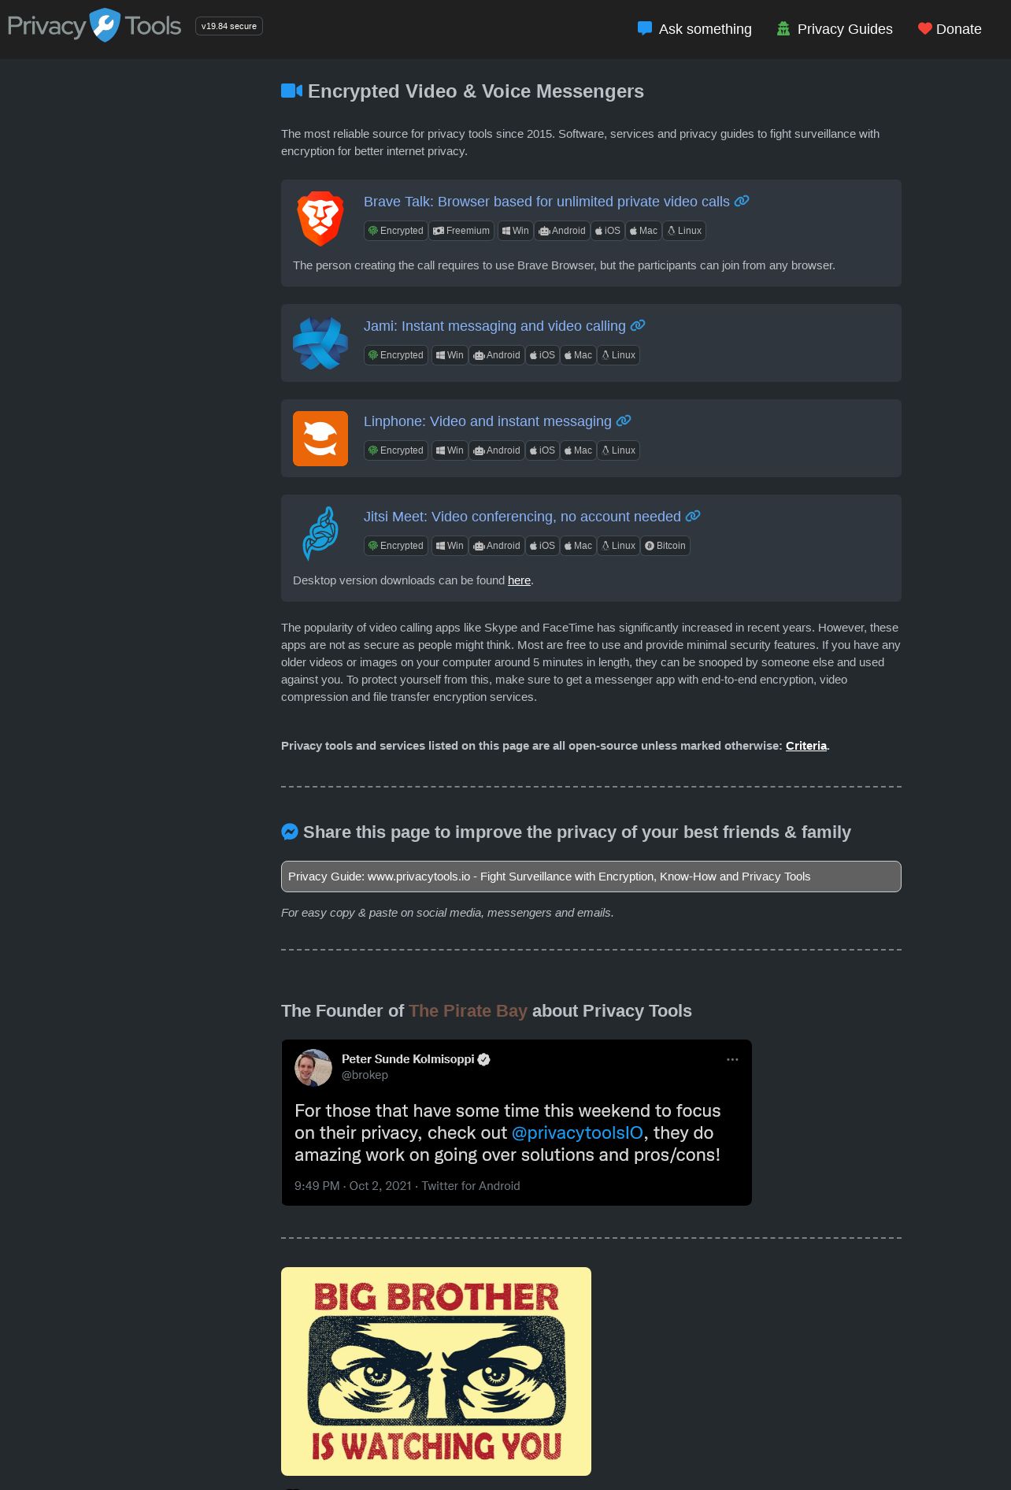Click the @privacytoolsIO mention in the tweet
Screen dimensions: 1011x1490
pos(577,1132)
